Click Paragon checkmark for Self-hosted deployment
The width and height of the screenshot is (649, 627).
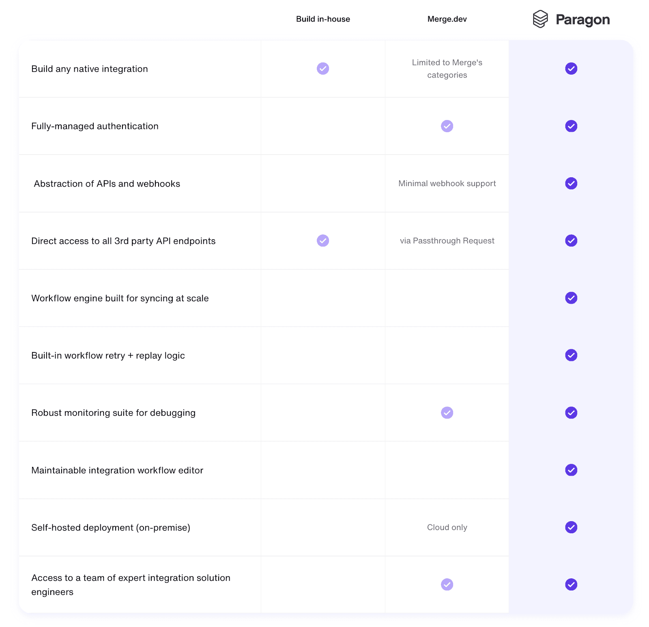571,527
